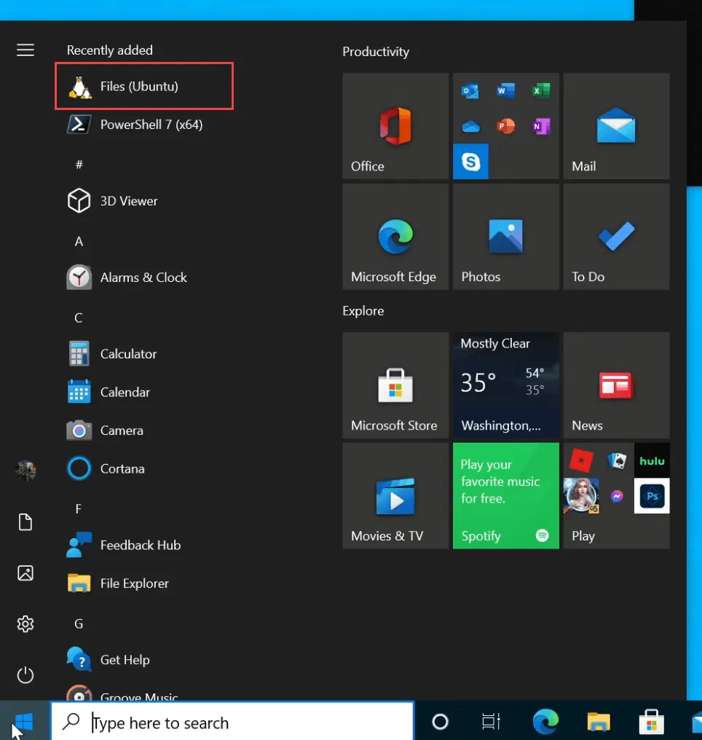Jump using the C letter header

[x=79, y=318]
